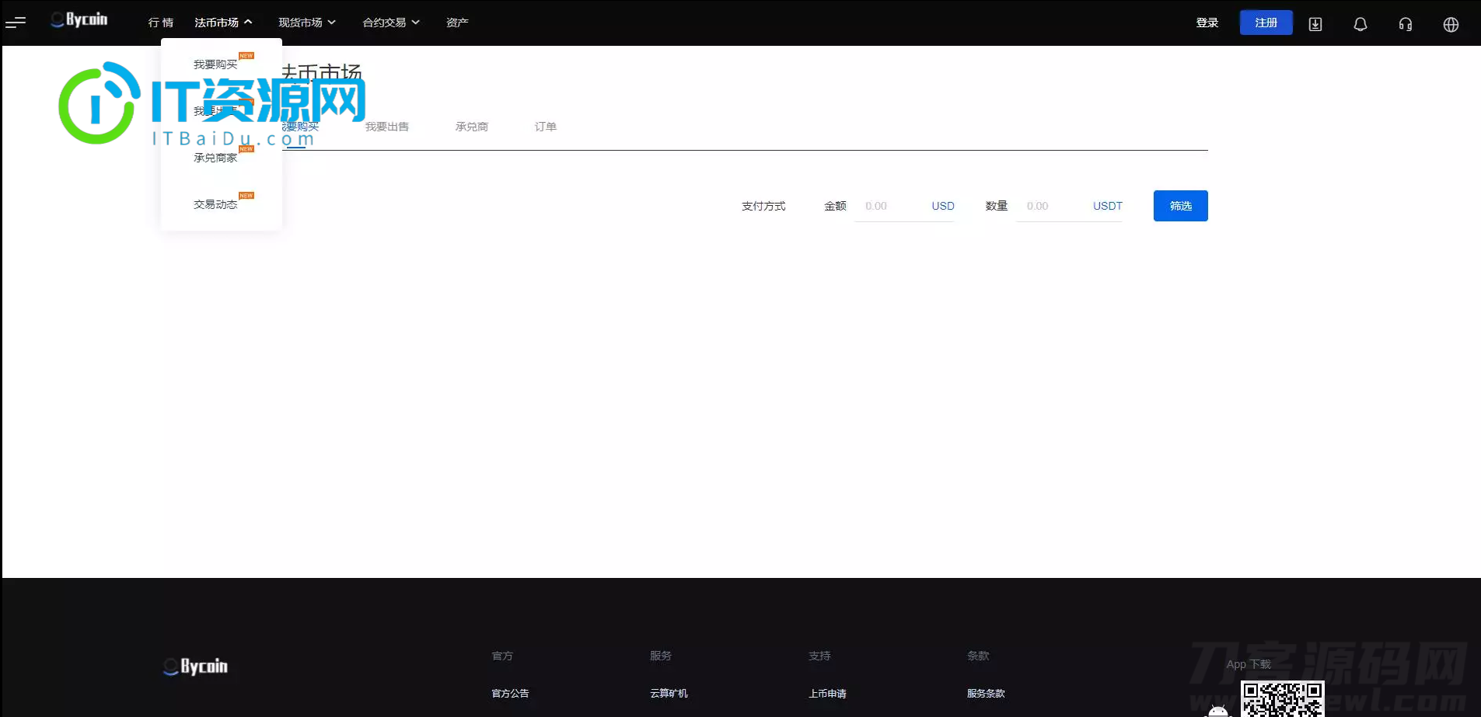This screenshot has width=1481, height=717.
Task: Click the 条款 footer heading
Action: click(x=978, y=656)
